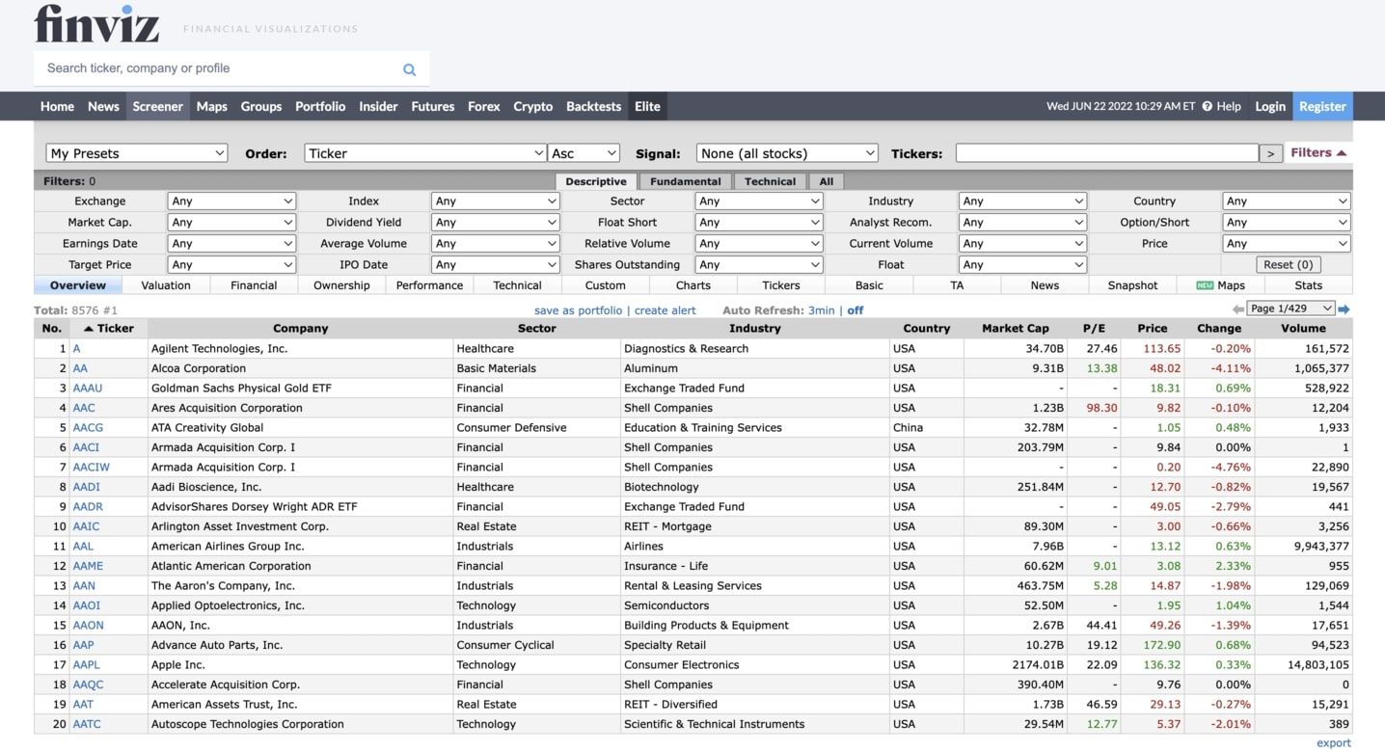The height and width of the screenshot is (752, 1385).
Task: Open the Signal dropdown
Action: (x=786, y=152)
